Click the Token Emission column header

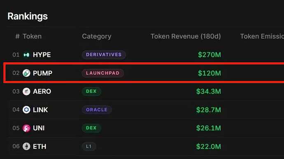point(262,36)
